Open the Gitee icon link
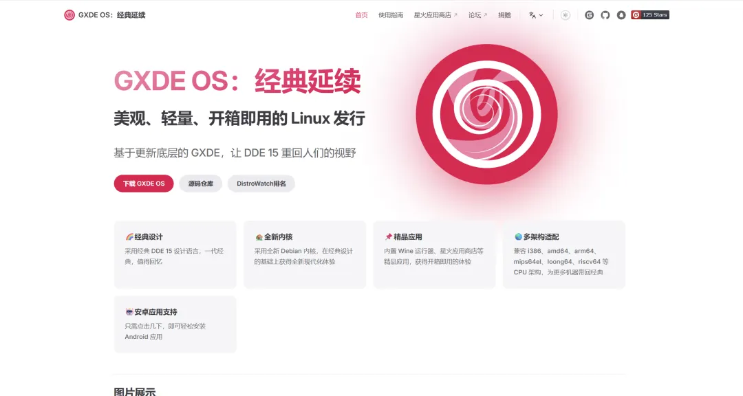 589,15
